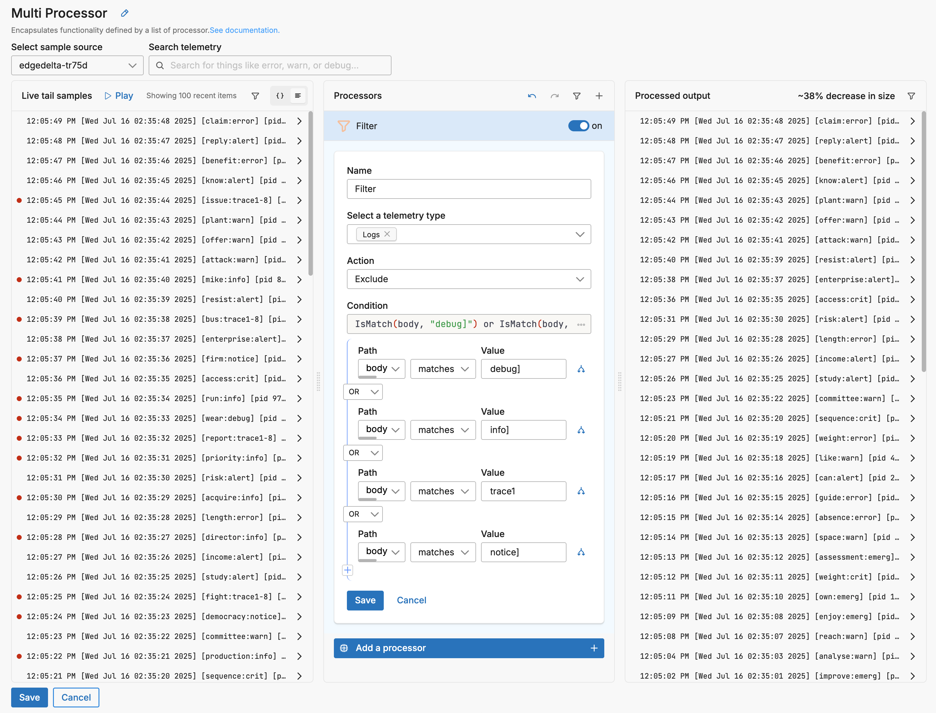Expand the processed output [reply:alert] row

[912, 141]
